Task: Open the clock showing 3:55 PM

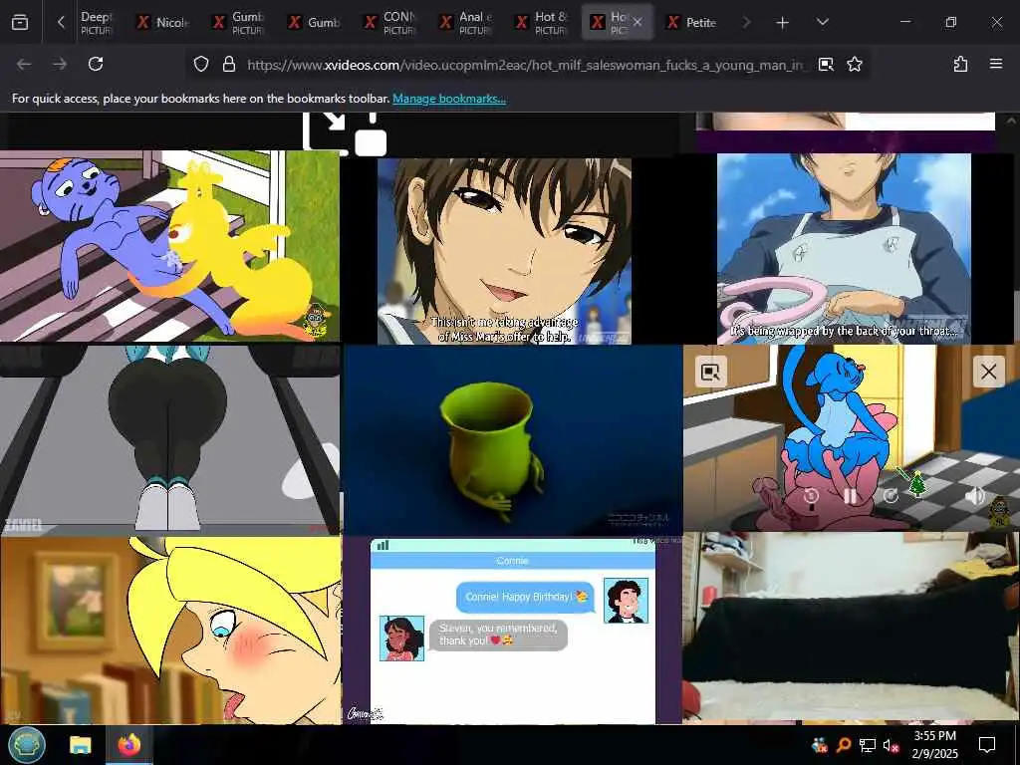Action: [934, 745]
